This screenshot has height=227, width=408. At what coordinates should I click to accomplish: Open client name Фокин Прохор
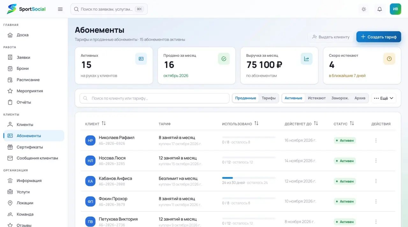pyautogui.click(x=113, y=199)
